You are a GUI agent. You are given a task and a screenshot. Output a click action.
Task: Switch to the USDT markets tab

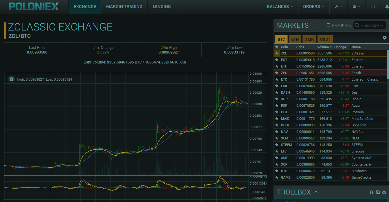point(325,39)
